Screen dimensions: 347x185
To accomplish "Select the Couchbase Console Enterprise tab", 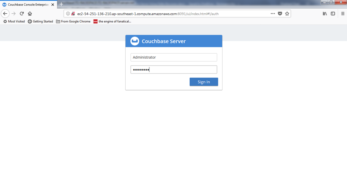I will 27,5.
